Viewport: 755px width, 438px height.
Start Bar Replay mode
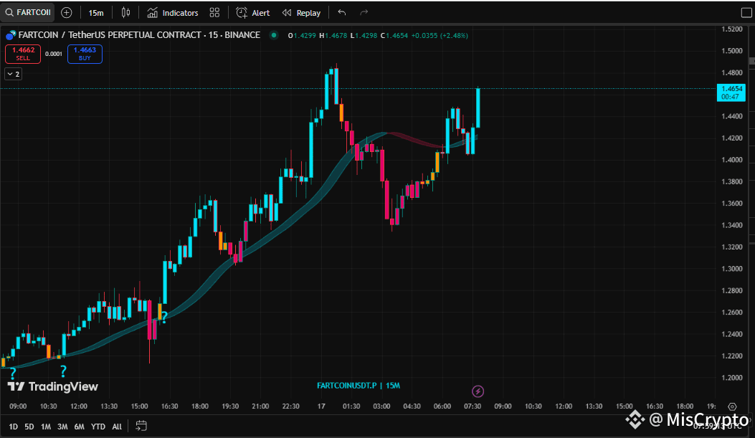point(301,13)
